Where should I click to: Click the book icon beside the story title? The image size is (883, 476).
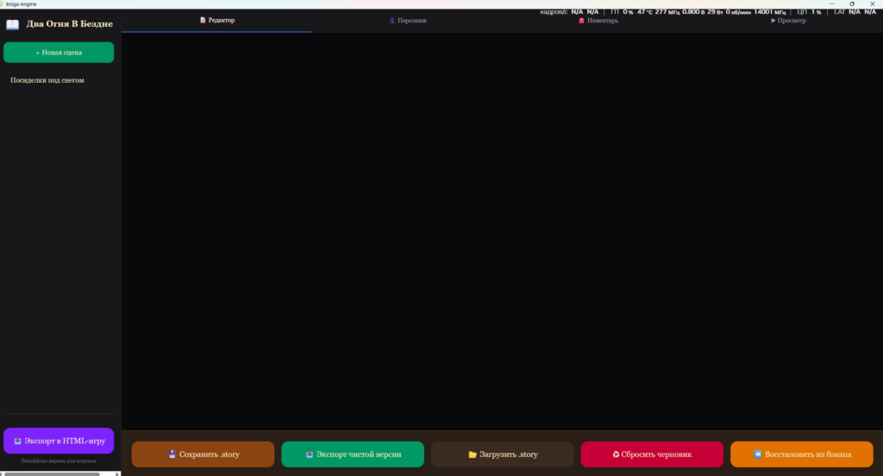tap(12, 24)
